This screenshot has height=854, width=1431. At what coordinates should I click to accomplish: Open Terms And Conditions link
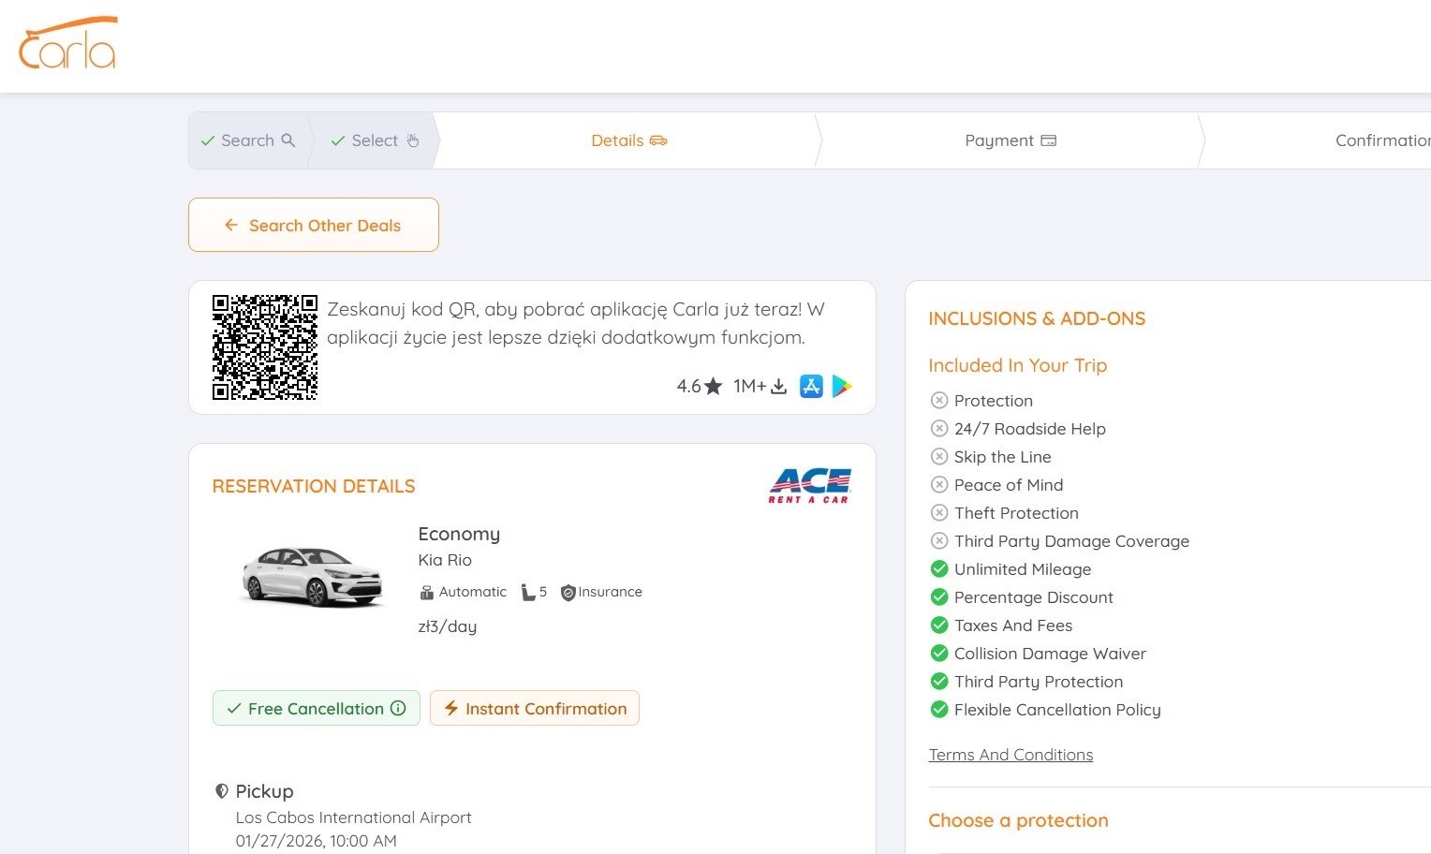pos(1011,755)
